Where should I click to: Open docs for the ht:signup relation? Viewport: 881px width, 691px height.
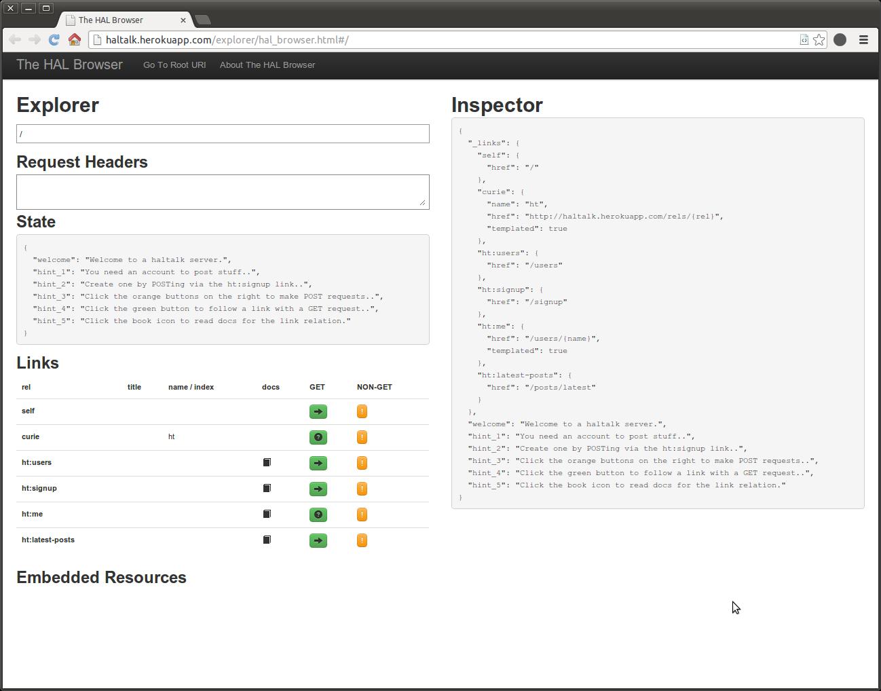coord(266,488)
